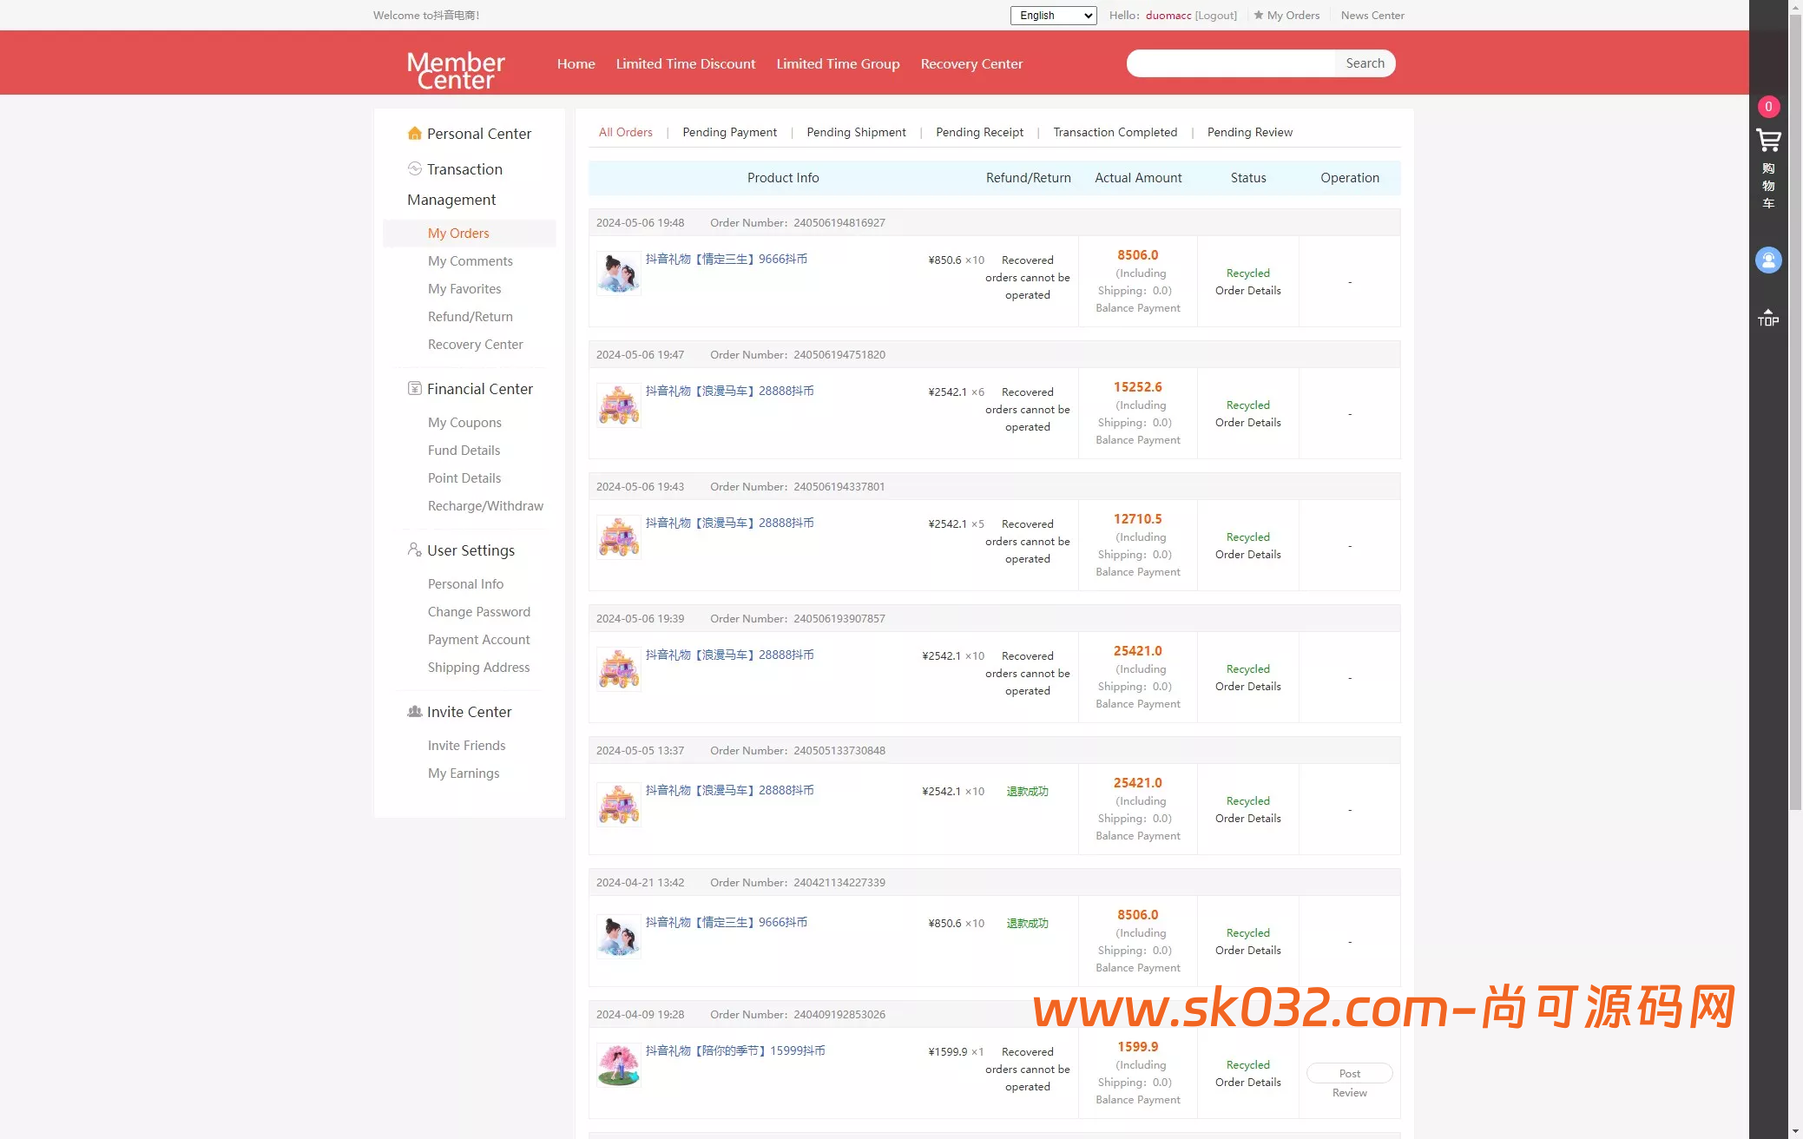The image size is (1803, 1139).
Task: Open the first order's product thumbnail
Action: pyautogui.click(x=619, y=273)
